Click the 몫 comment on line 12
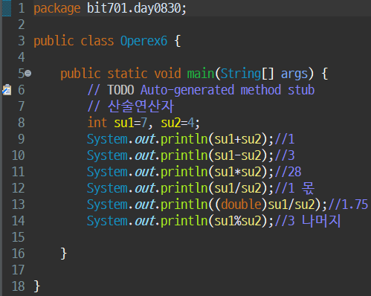This screenshot has width=371, height=296. click(294, 188)
